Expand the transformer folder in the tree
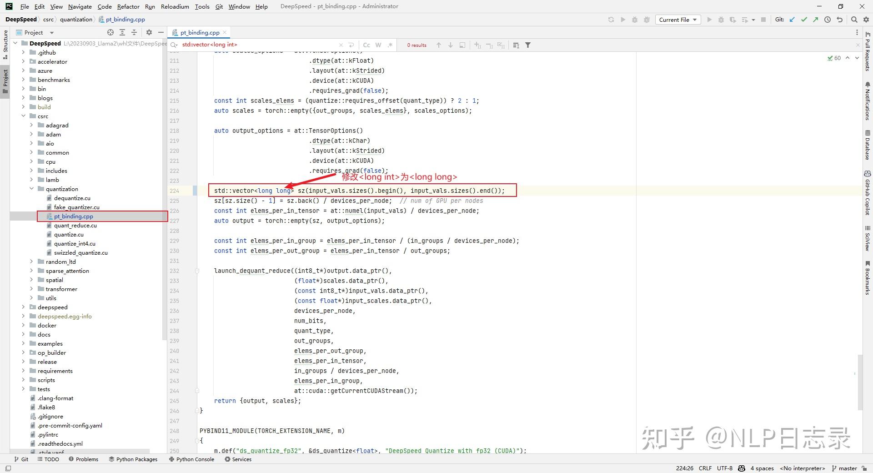Screen dimensions: 873x473 click(30, 289)
